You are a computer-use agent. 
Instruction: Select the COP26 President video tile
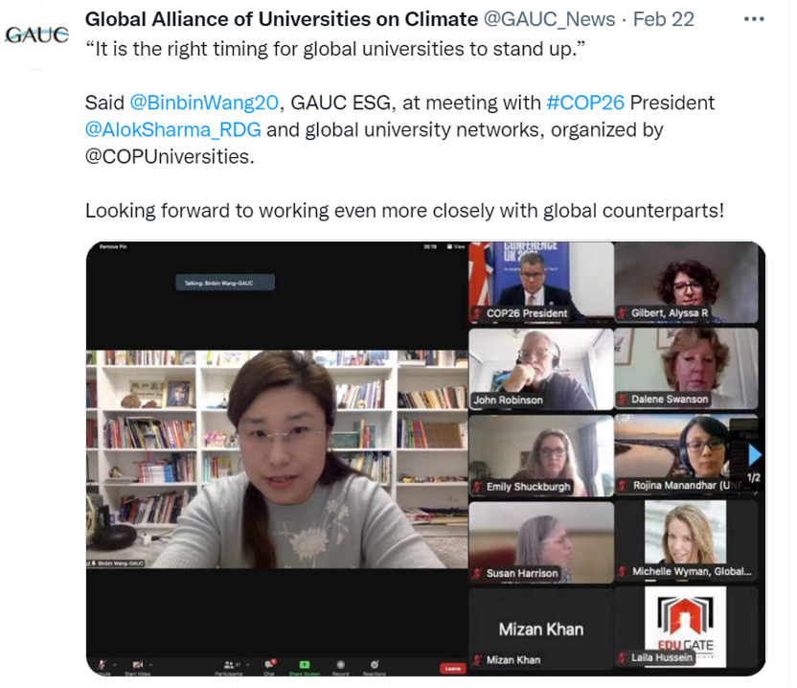click(x=541, y=282)
